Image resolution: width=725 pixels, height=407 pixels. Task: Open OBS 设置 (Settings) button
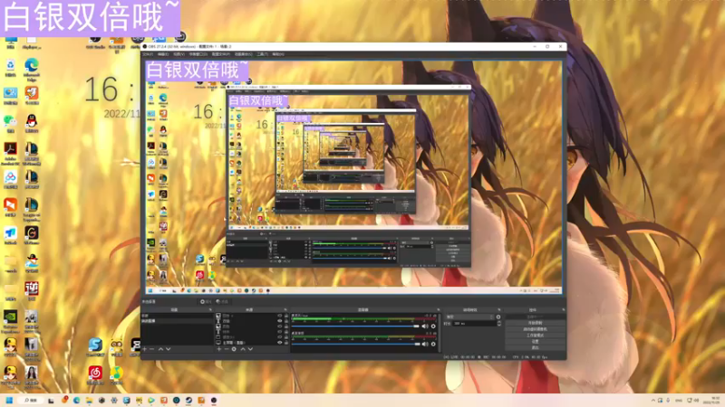pos(535,341)
